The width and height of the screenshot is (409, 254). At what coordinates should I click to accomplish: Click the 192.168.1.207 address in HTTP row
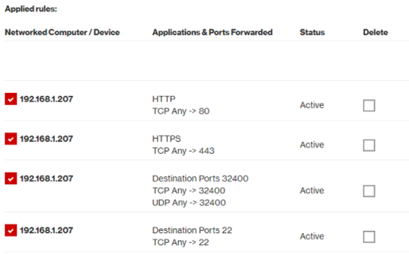pos(46,99)
